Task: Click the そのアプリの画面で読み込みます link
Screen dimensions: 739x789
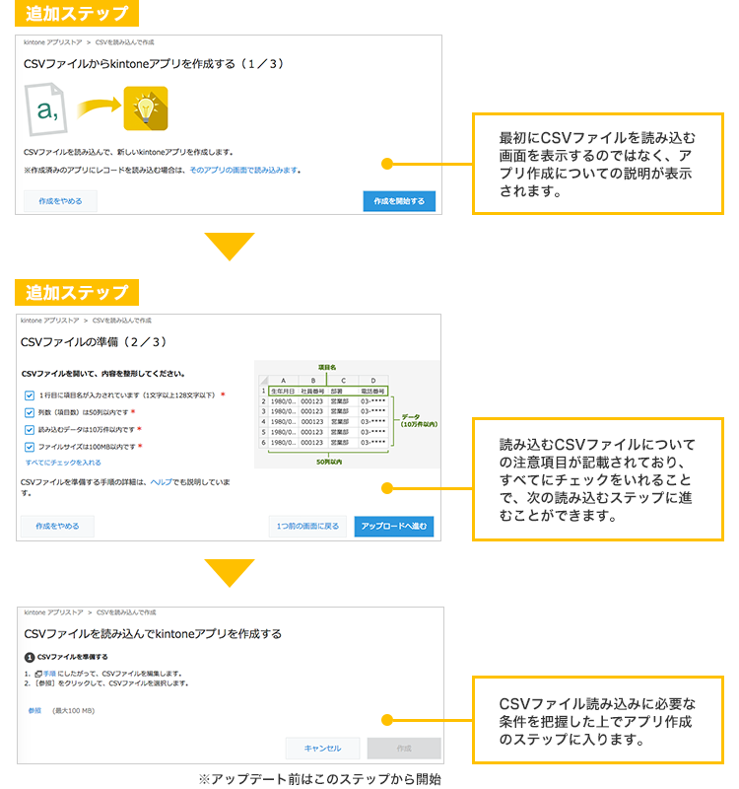Action: (x=243, y=170)
